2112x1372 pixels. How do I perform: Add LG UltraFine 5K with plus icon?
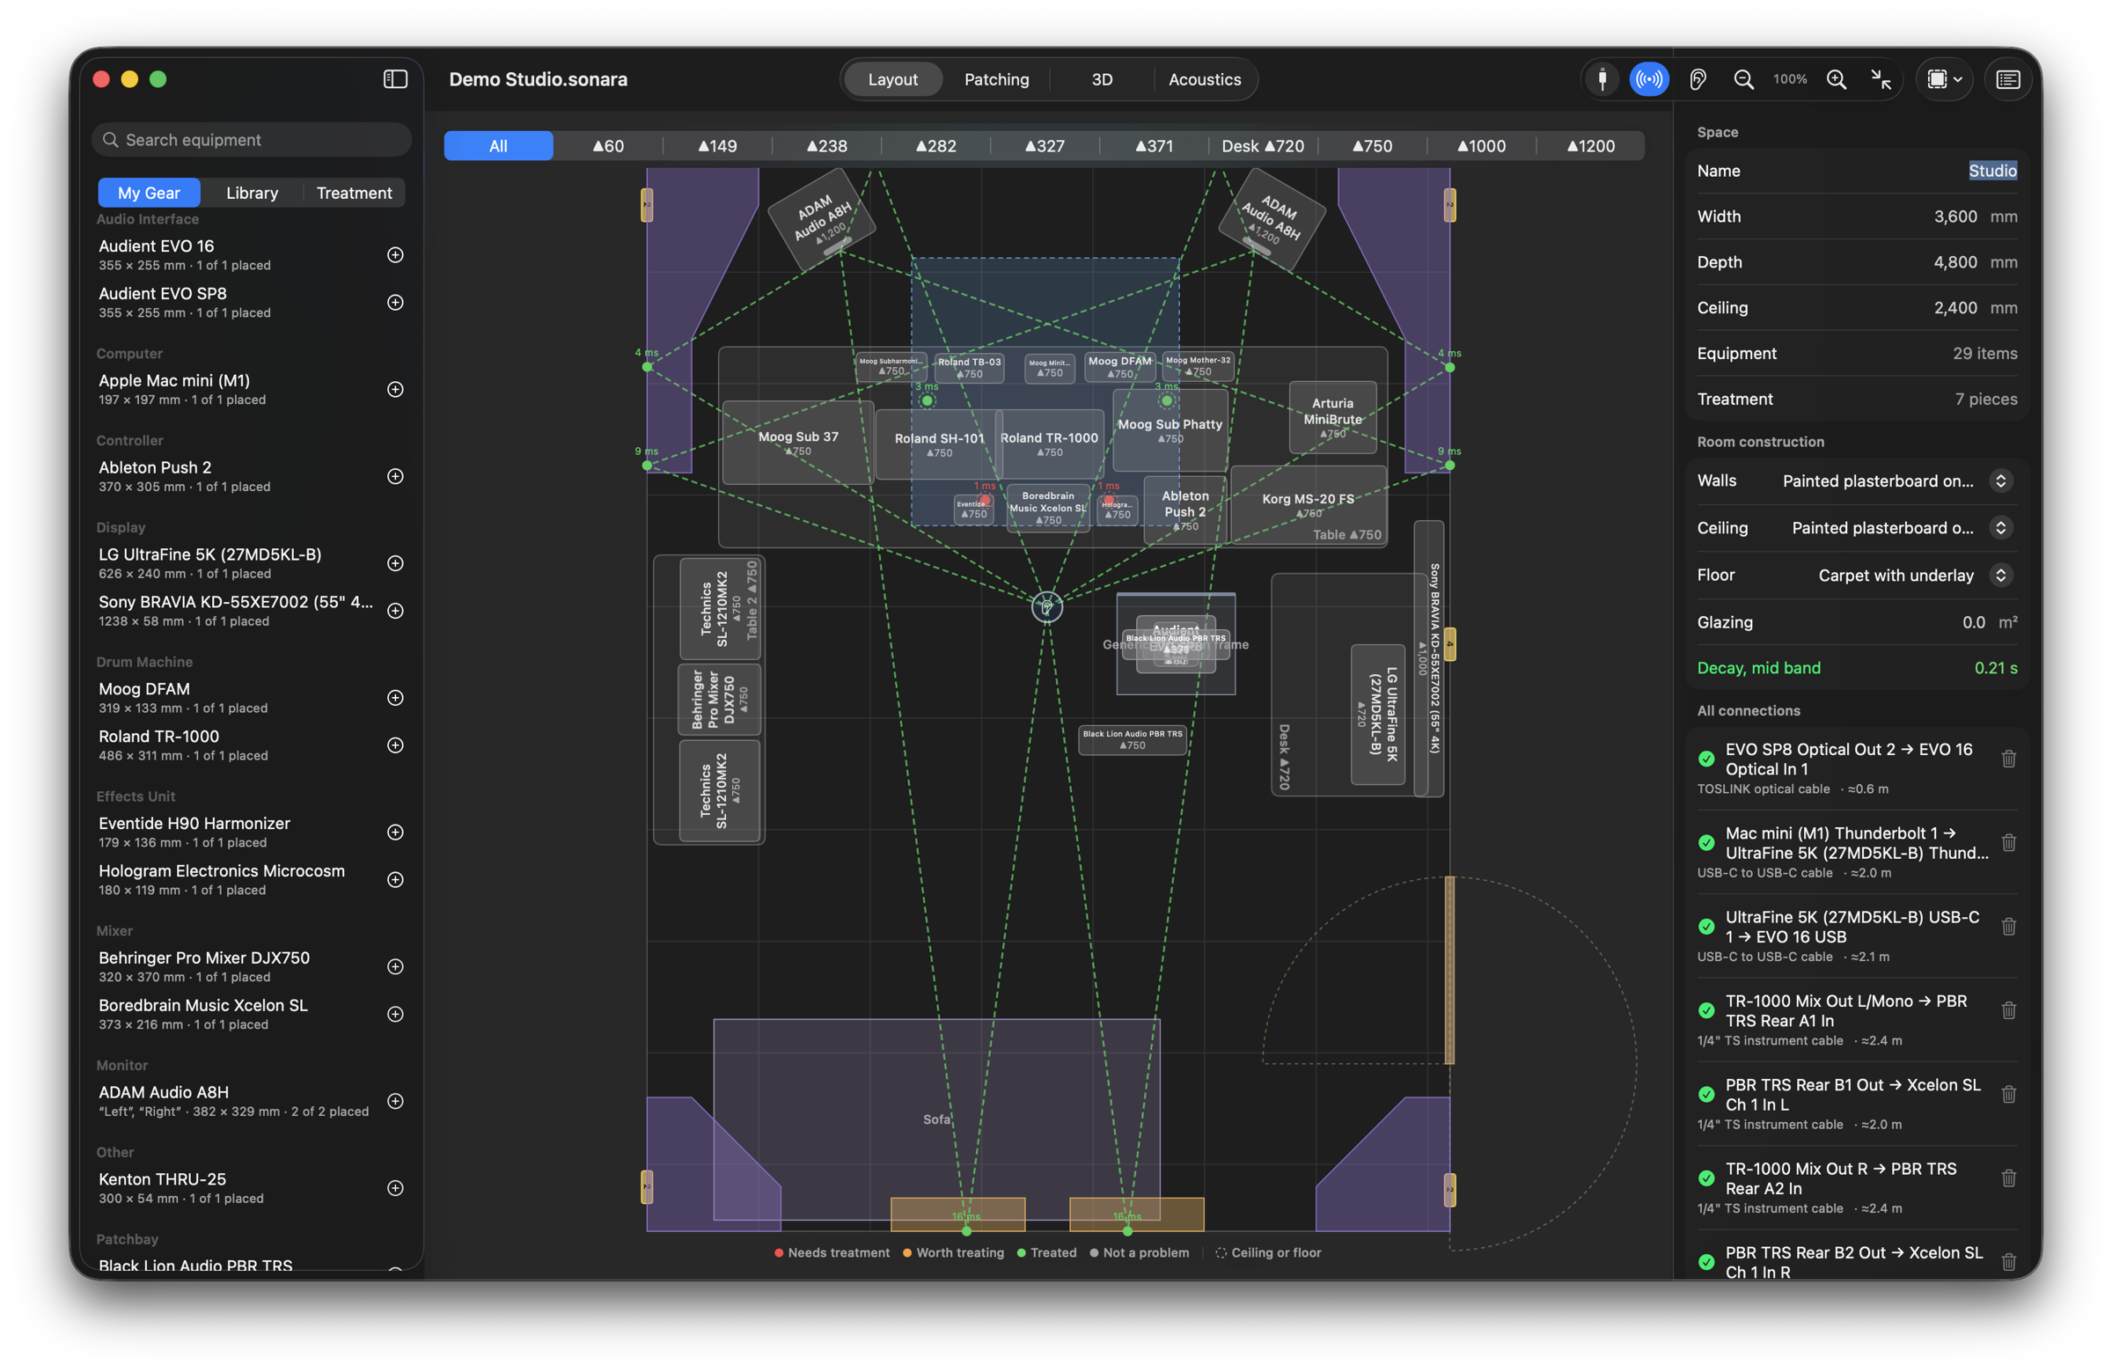tap(395, 562)
